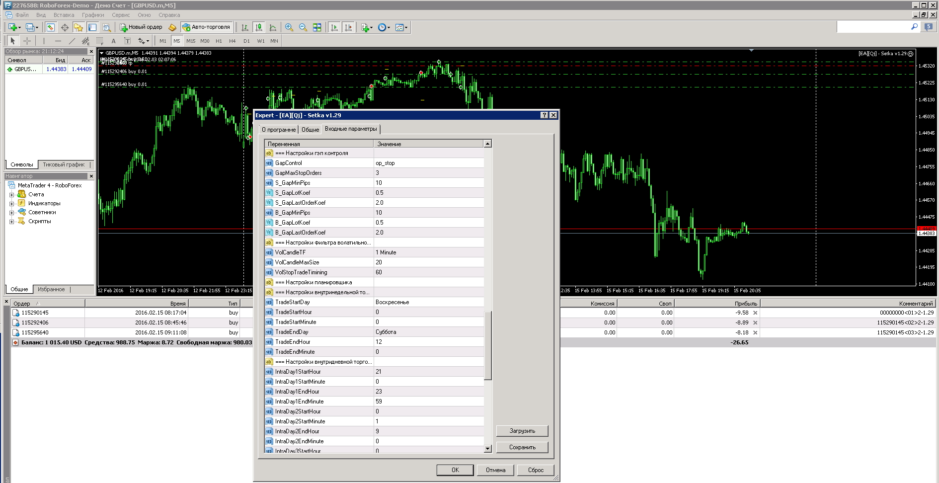The height and width of the screenshot is (483, 939).
Task: Click the Сохранить button
Action: pos(522,447)
